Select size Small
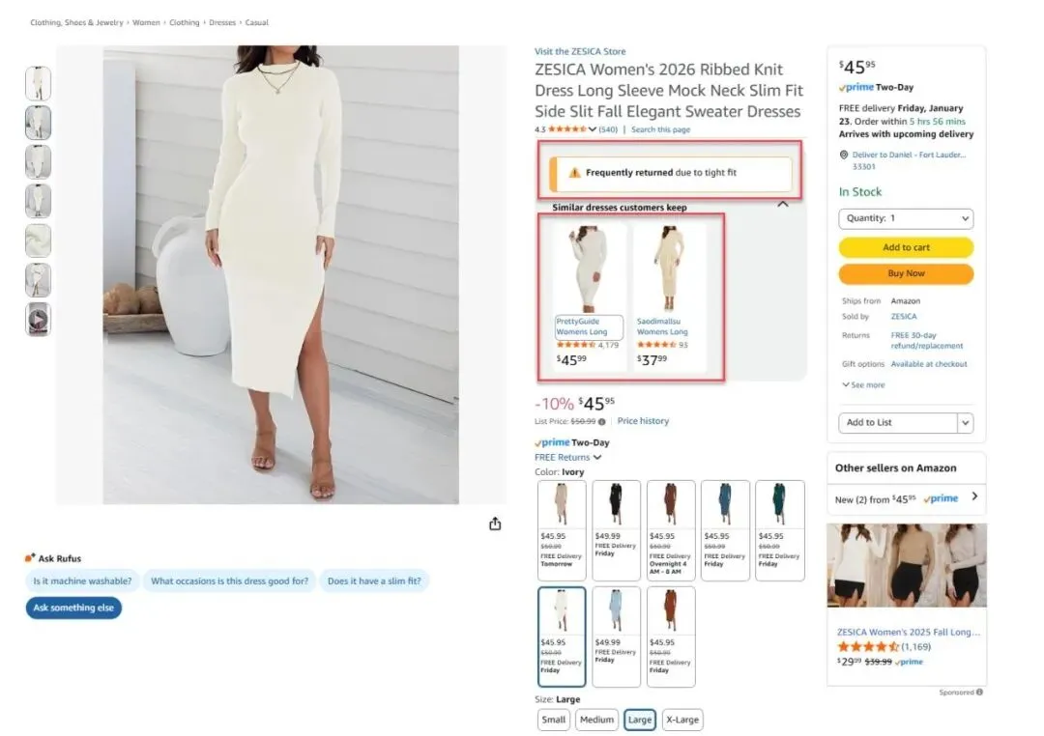This screenshot has height=736, width=1044. (x=553, y=720)
